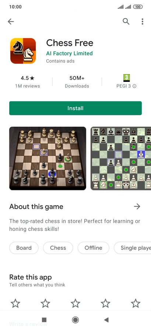151x329 pixels.
Task: Tap the PEGI 3 rating badge
Action: pyautogui.click(x=126, y=78)
